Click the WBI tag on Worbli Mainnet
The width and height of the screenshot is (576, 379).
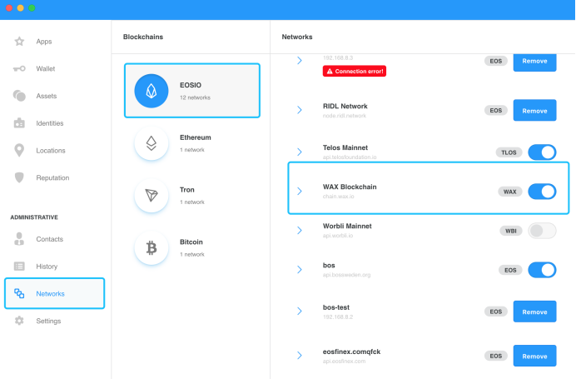pyautogui.click(x=510, y=231)
